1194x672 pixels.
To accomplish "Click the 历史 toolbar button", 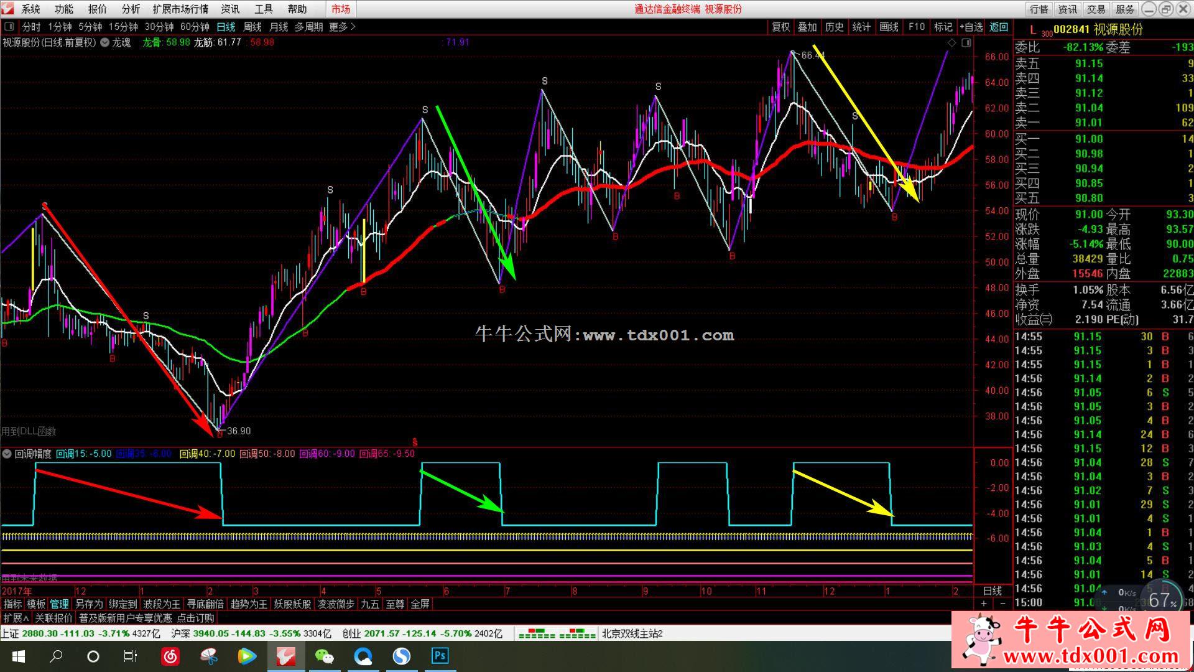I will coord(835,27).
